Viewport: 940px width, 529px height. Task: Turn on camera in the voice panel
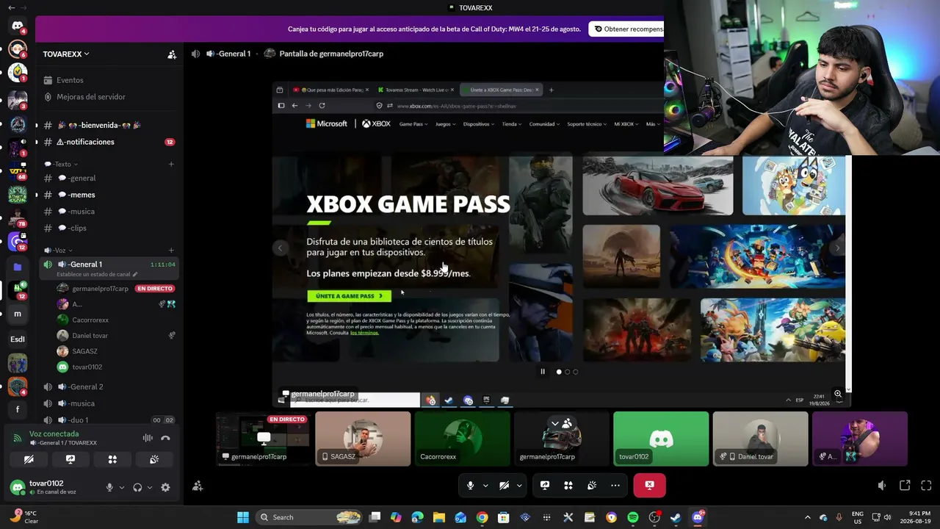click(x=29, y=459)
